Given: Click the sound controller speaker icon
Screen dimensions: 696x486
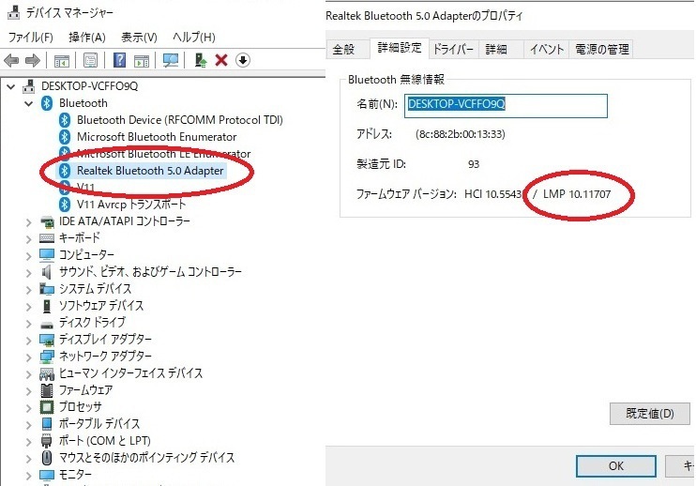Looking at the screenshot, I should (x=46, y=272).
